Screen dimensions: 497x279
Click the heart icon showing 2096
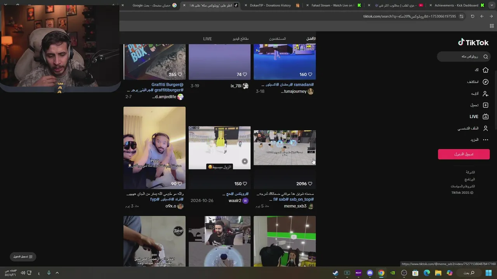[x=310, y=184]
